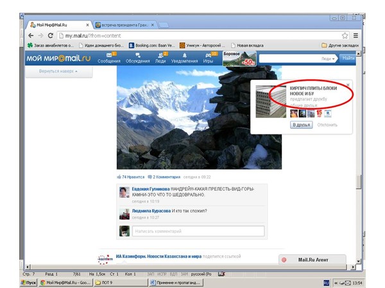Screen dimensions: 385x288
Task: Close the Мой Мир@Mail.Ru tab
Action: click(87, 25)
